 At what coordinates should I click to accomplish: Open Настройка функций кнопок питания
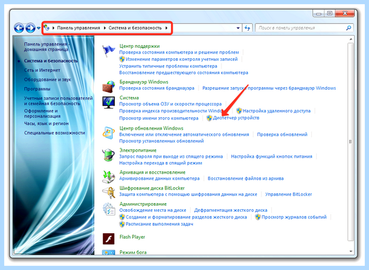tap(272, 156)
